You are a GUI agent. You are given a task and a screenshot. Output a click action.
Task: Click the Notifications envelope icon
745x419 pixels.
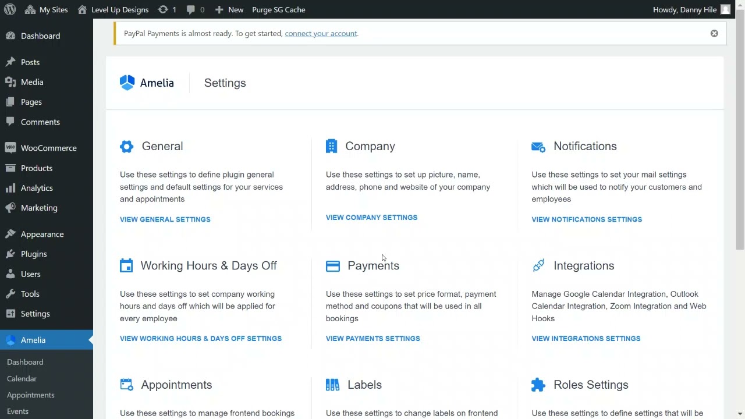(538, 147)
